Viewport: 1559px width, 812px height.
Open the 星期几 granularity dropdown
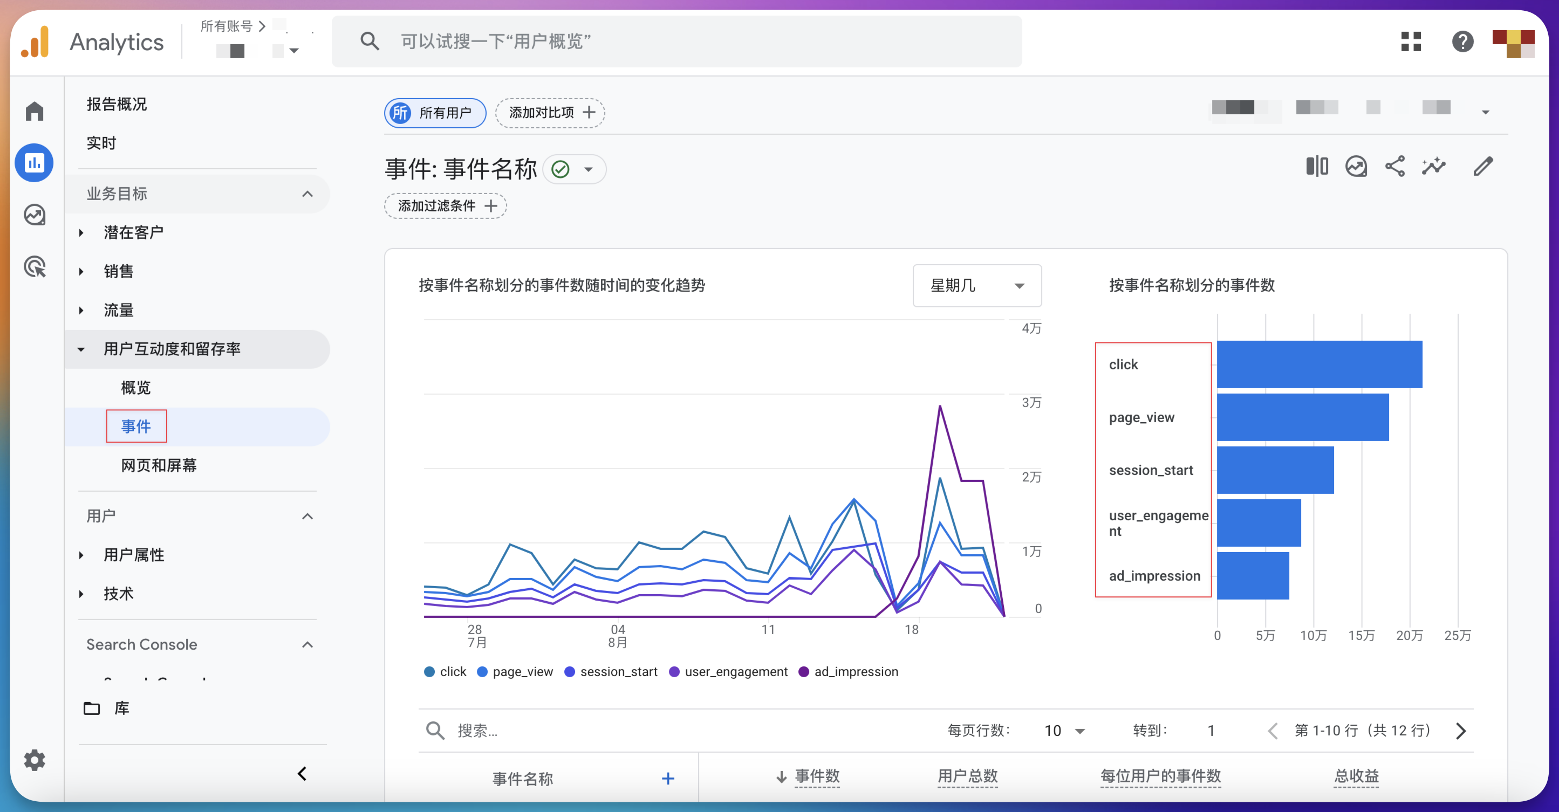[977, 286]
